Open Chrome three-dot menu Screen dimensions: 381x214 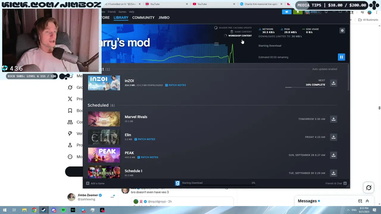(x=377, y=12)
